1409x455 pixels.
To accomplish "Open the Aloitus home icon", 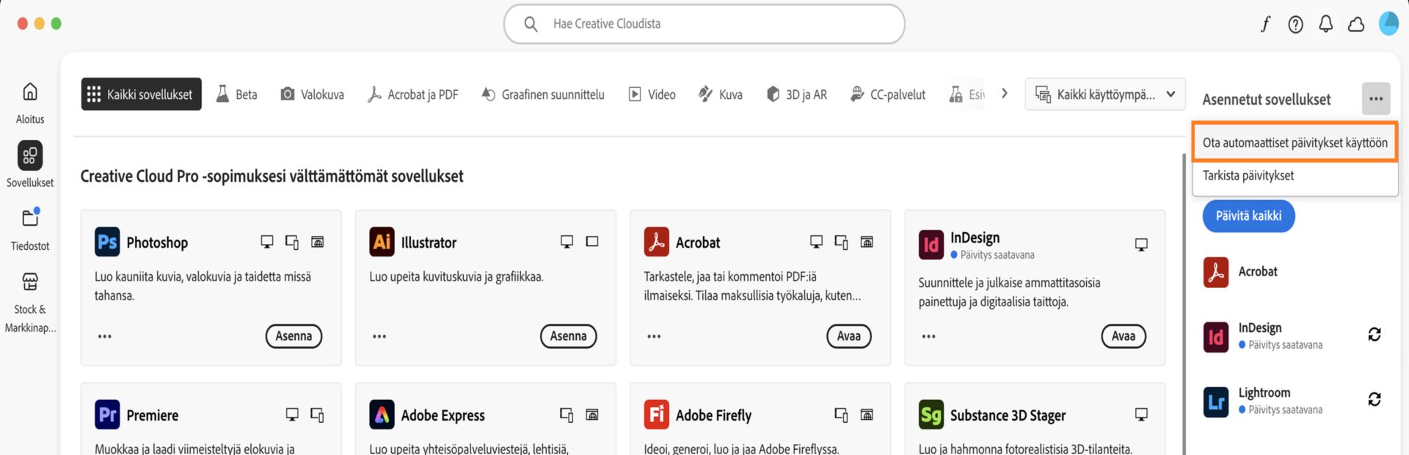I will (x=30, y=92).
